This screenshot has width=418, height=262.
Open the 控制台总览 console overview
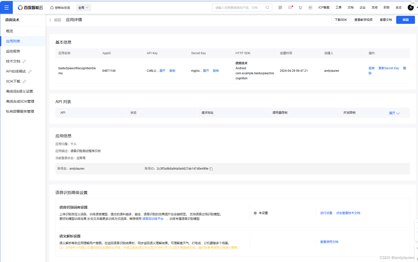click(x=60, y=8)
